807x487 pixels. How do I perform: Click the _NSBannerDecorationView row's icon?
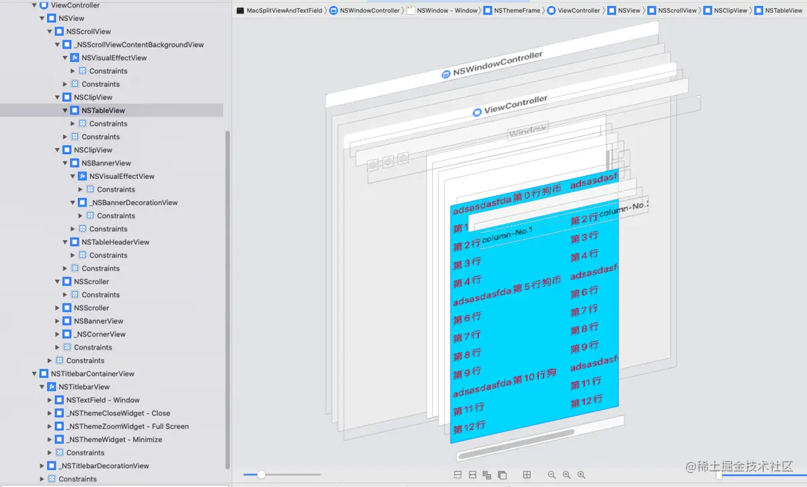click(x=82, y=202)
